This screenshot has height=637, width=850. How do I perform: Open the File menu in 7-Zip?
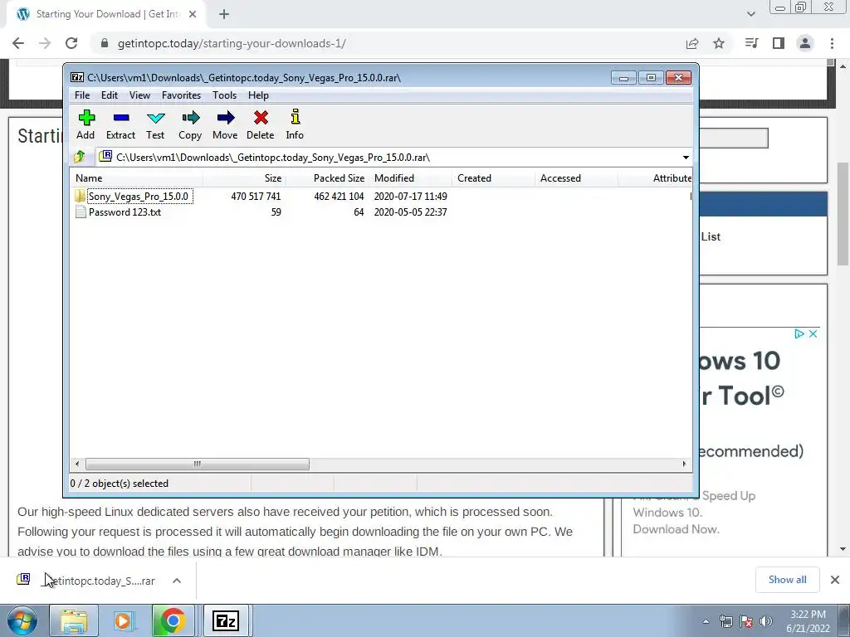pos(82,95)
